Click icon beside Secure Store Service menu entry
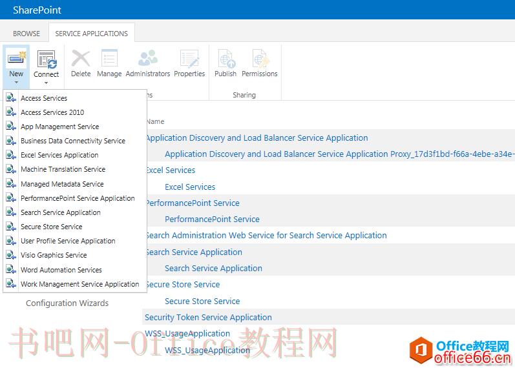 coord(11,227)
